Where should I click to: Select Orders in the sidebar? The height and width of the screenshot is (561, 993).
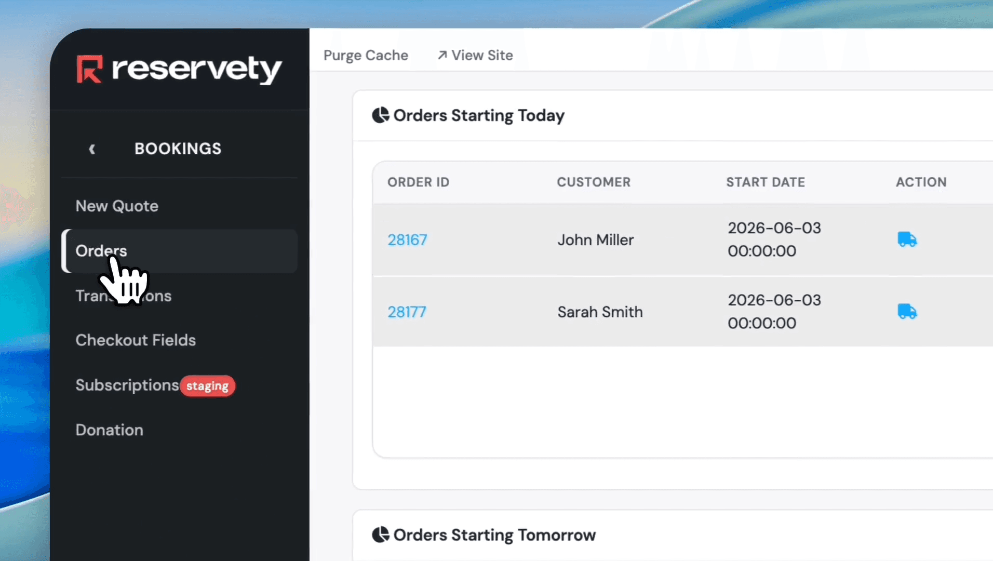pyautogui.click(x=180, y=251)
